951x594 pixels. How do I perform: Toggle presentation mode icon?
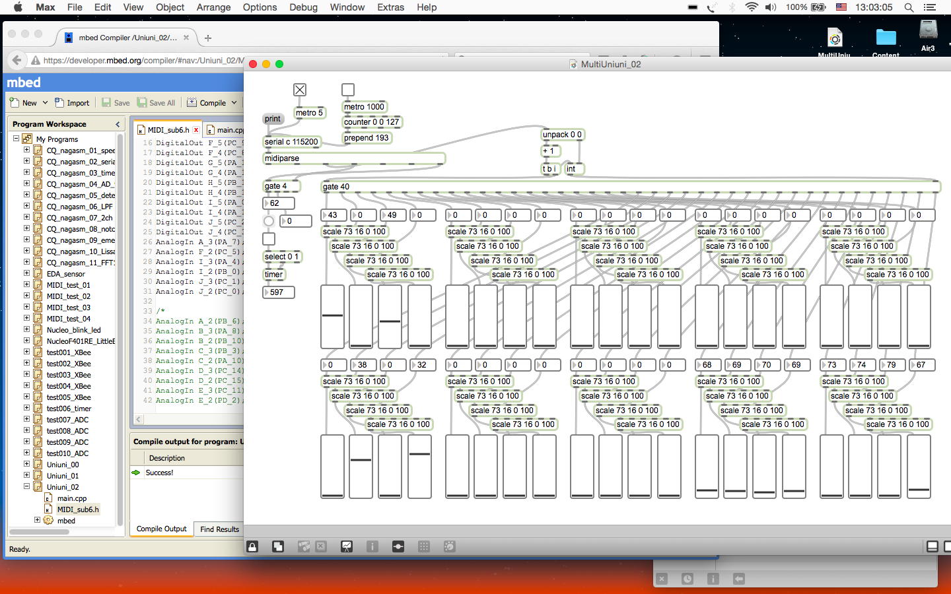click(x=347, y=546)
